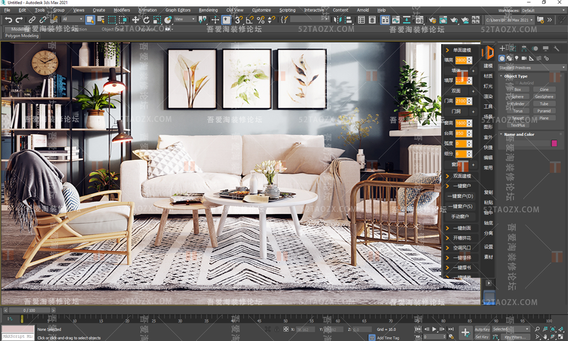Click the pink object color swatch

coord(554,143)
